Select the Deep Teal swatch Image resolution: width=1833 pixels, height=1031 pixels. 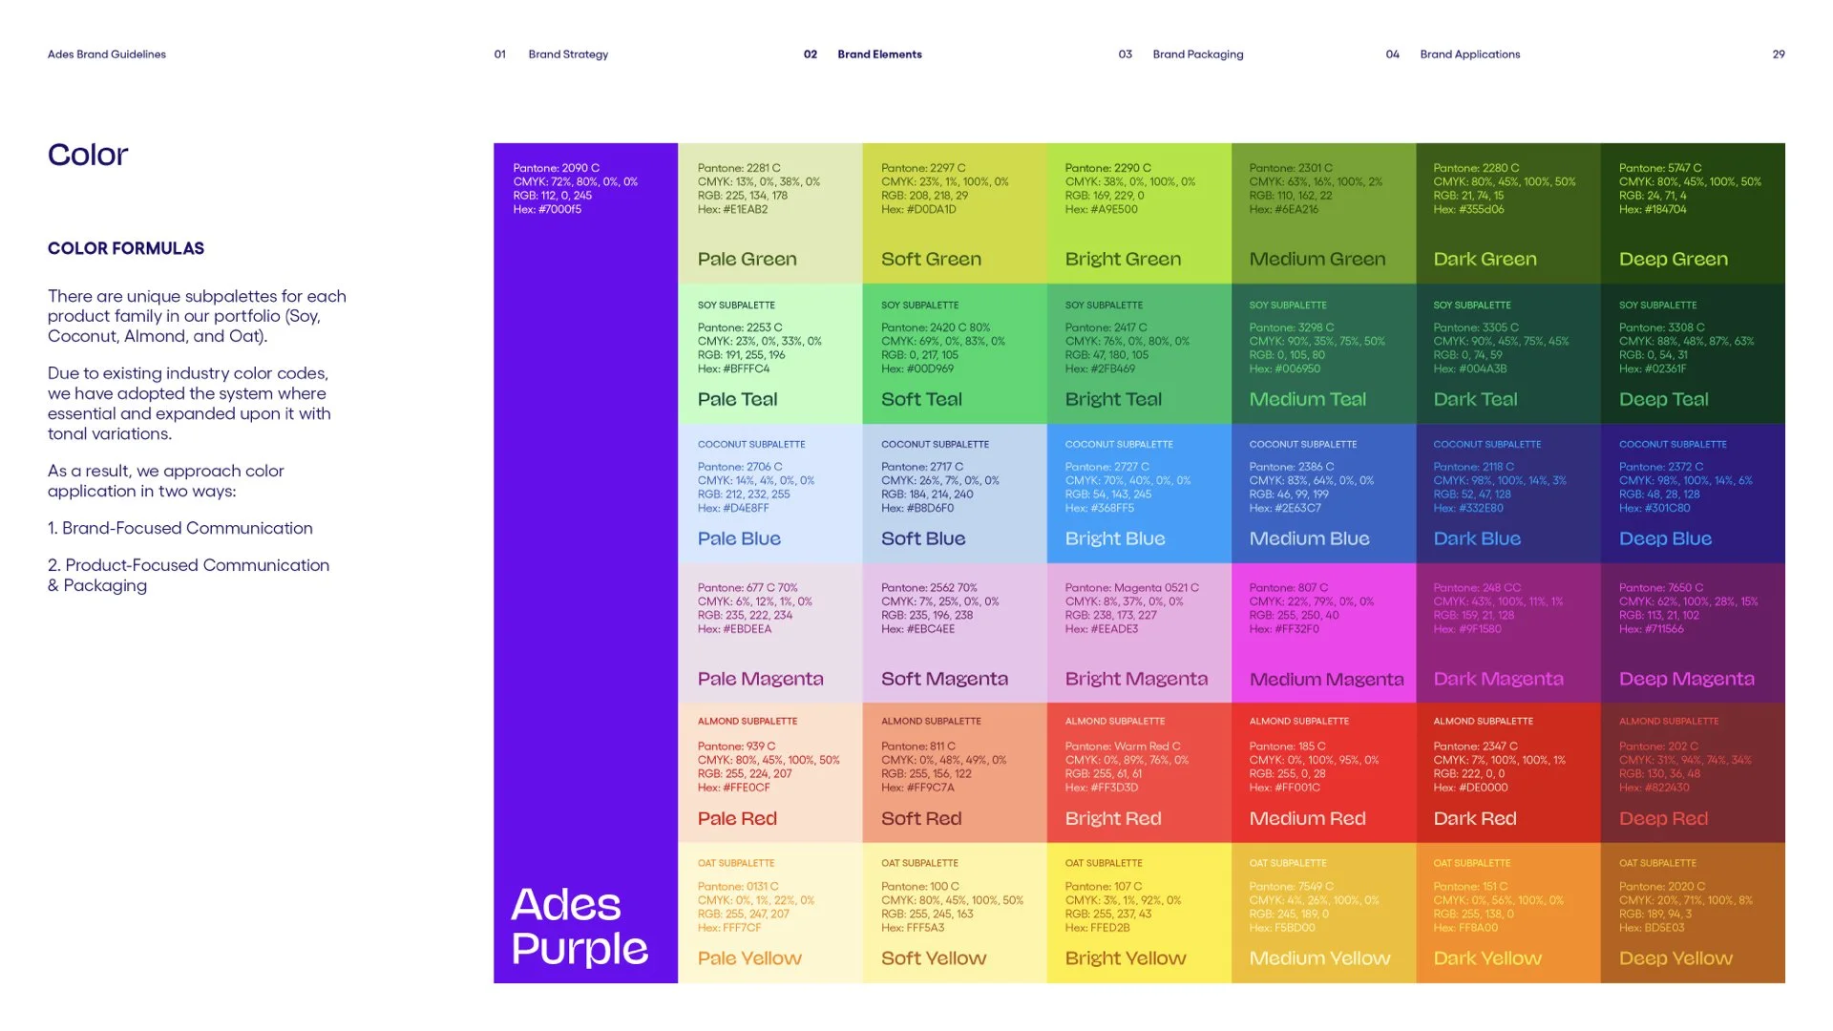pyautogui.click(x=1693, y=353)
